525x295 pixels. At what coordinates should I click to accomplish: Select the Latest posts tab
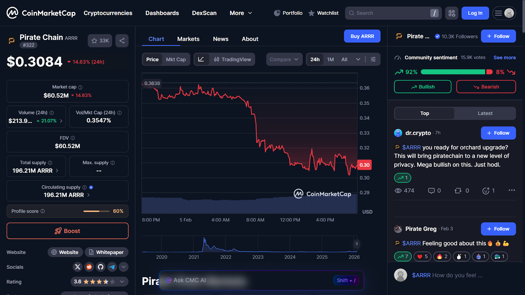[485, 113]
